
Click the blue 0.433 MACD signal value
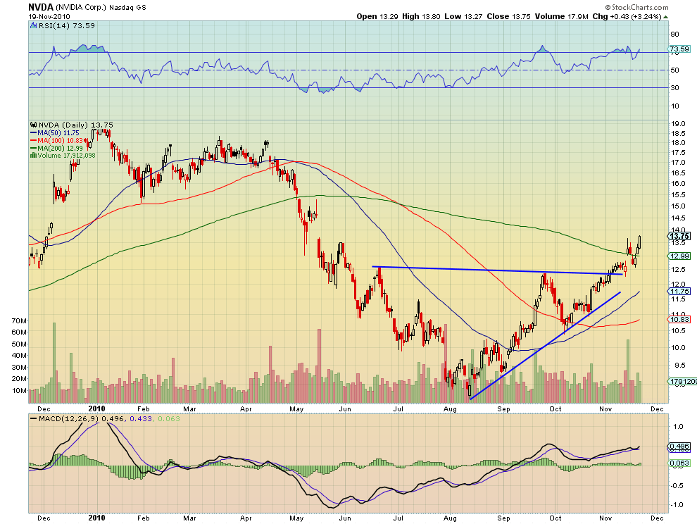pos(141,418)
